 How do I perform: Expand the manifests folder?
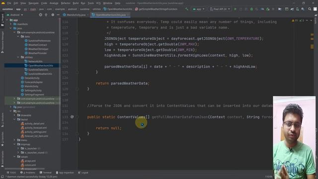(11, 24)
